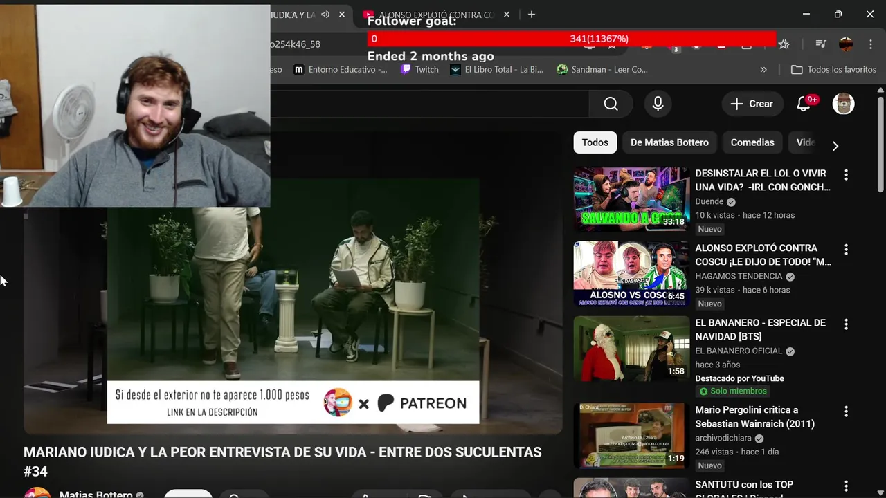The height and width of the screenshot is (498, 886).
Task: Open a new browser tab
Action: point(532,15)
